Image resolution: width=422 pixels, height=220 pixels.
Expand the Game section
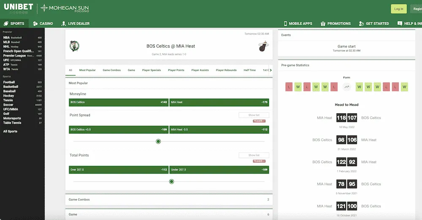click(x=169, y=215)
